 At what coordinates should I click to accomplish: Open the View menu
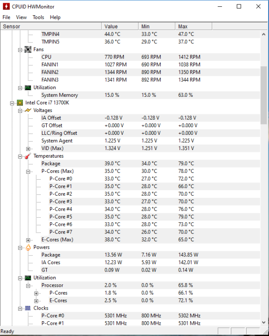pos(21,17)
